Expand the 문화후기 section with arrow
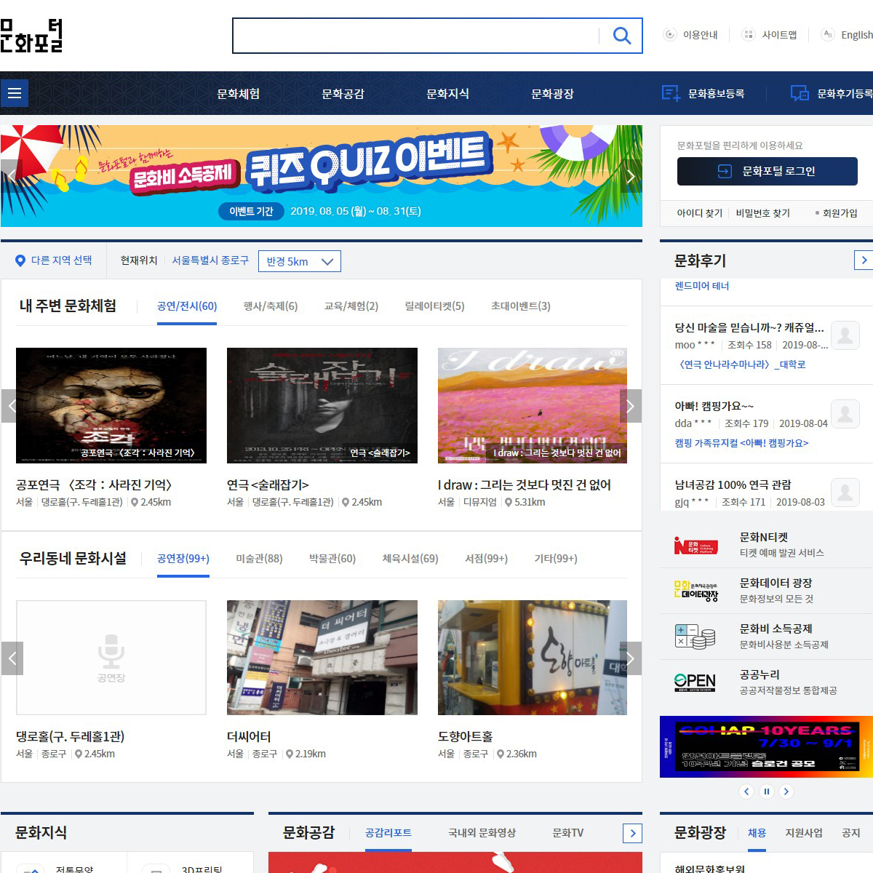The image size is (873, 873). click(864, 260)
